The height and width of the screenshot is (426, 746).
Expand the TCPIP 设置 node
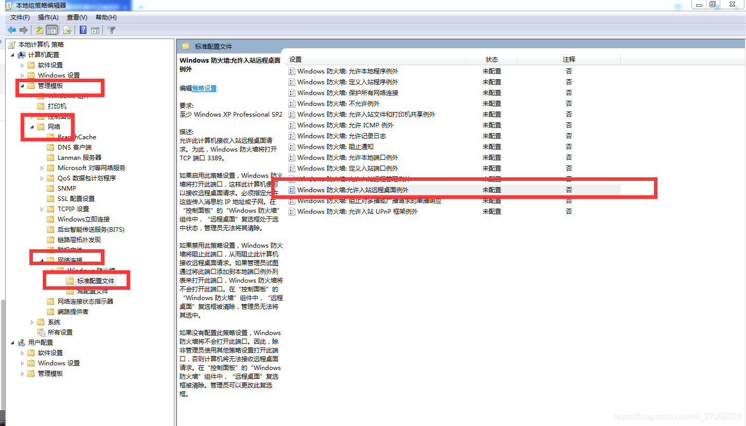pyautogui.click(x=42, y=209)
